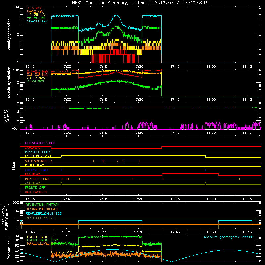Click 17:00 tick under the Flags panel
The image size is (265, 265).
pyautogui.click(x=66, y=199)
